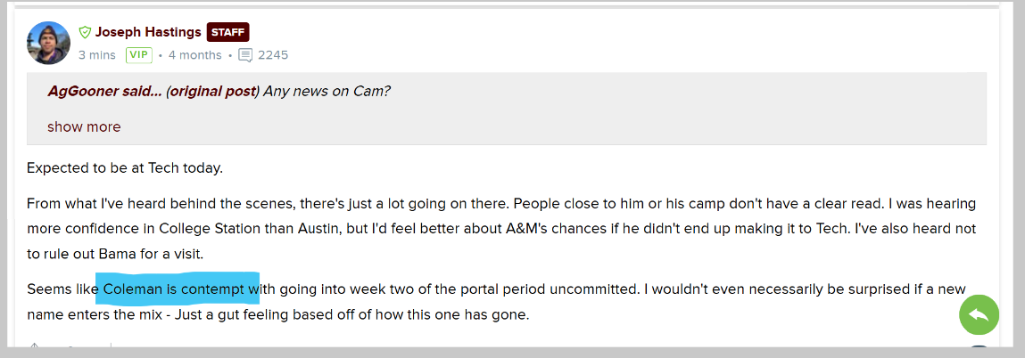
Task: Click the green VIP badge
Action: pos(138,55)
